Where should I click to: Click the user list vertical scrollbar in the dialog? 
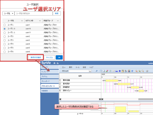tap(64, 26)
